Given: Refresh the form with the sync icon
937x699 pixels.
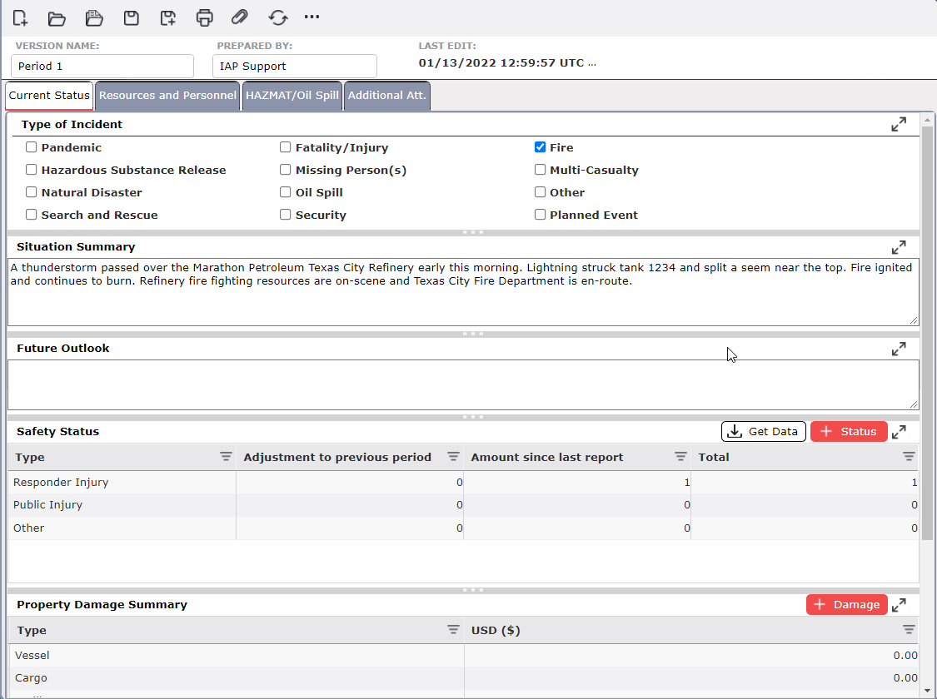Looking at the screenshot, I should coord(278,17).
